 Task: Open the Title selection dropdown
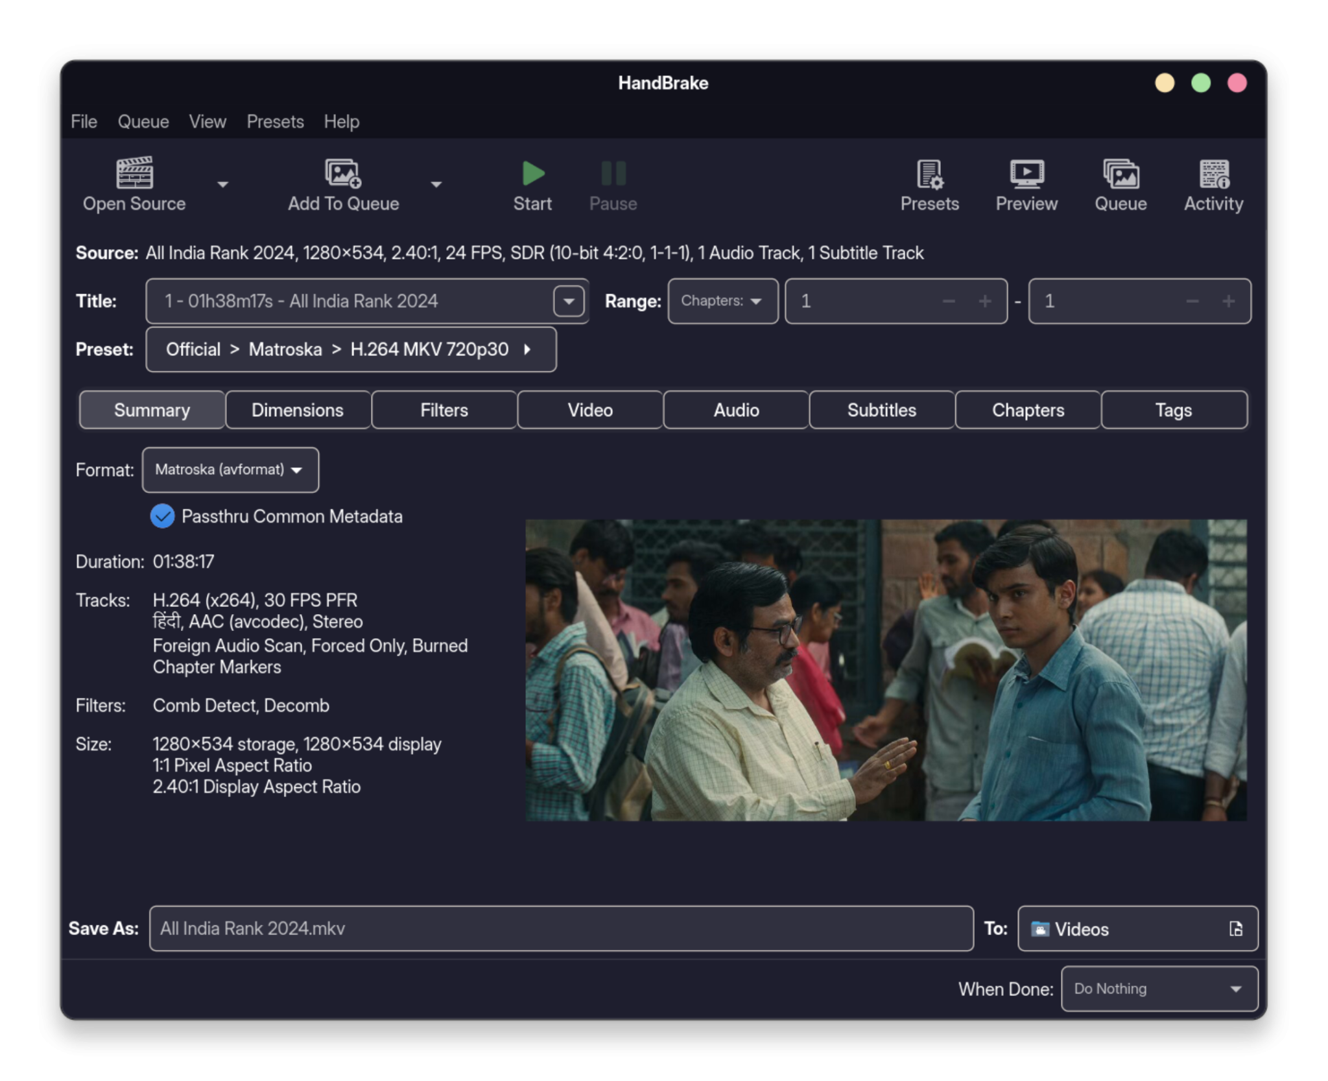pos(568,301)
